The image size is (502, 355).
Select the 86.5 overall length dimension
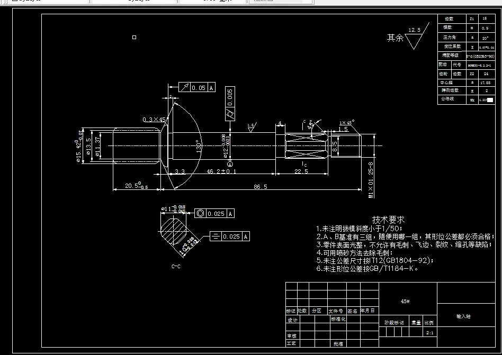261,187
